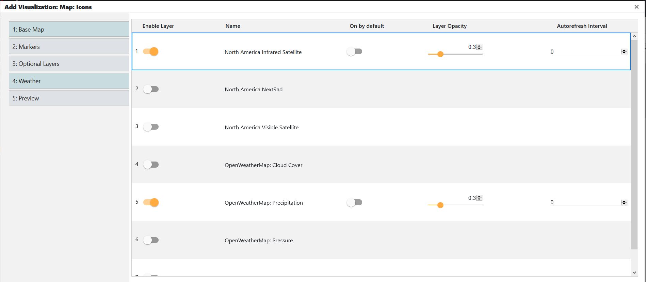The image size is (646, 282).
Task: Enable OpenWeatherMap: Cloud Cover layer
Action: pos(151,165)
